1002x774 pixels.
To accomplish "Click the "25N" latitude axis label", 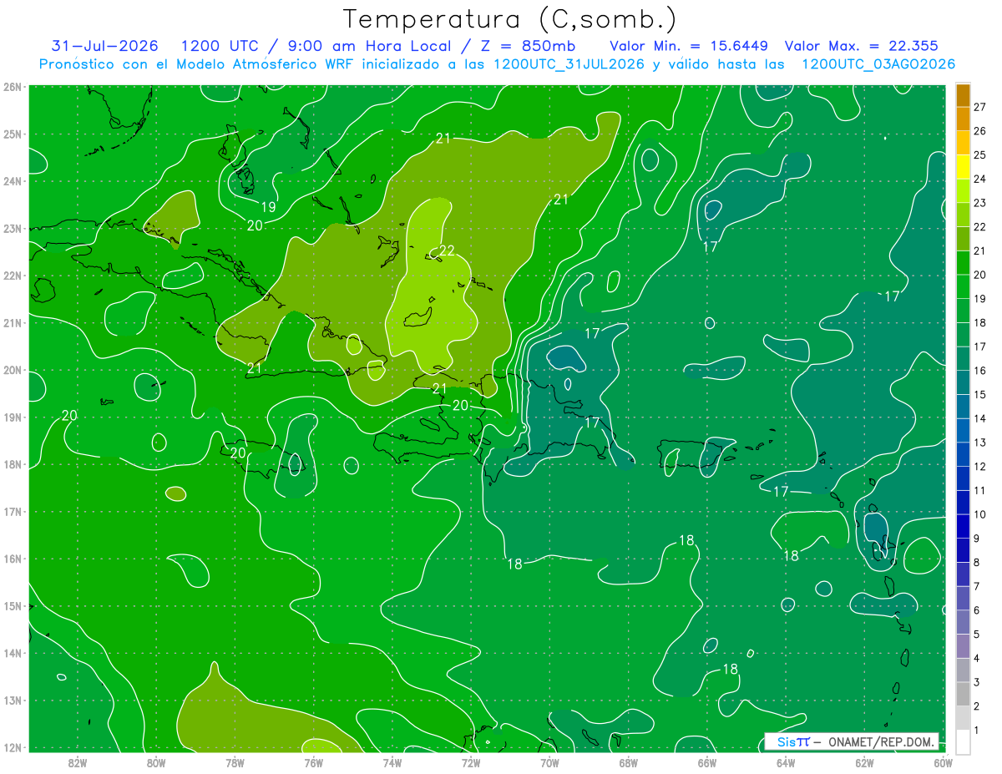I will (x=12, y=134).
